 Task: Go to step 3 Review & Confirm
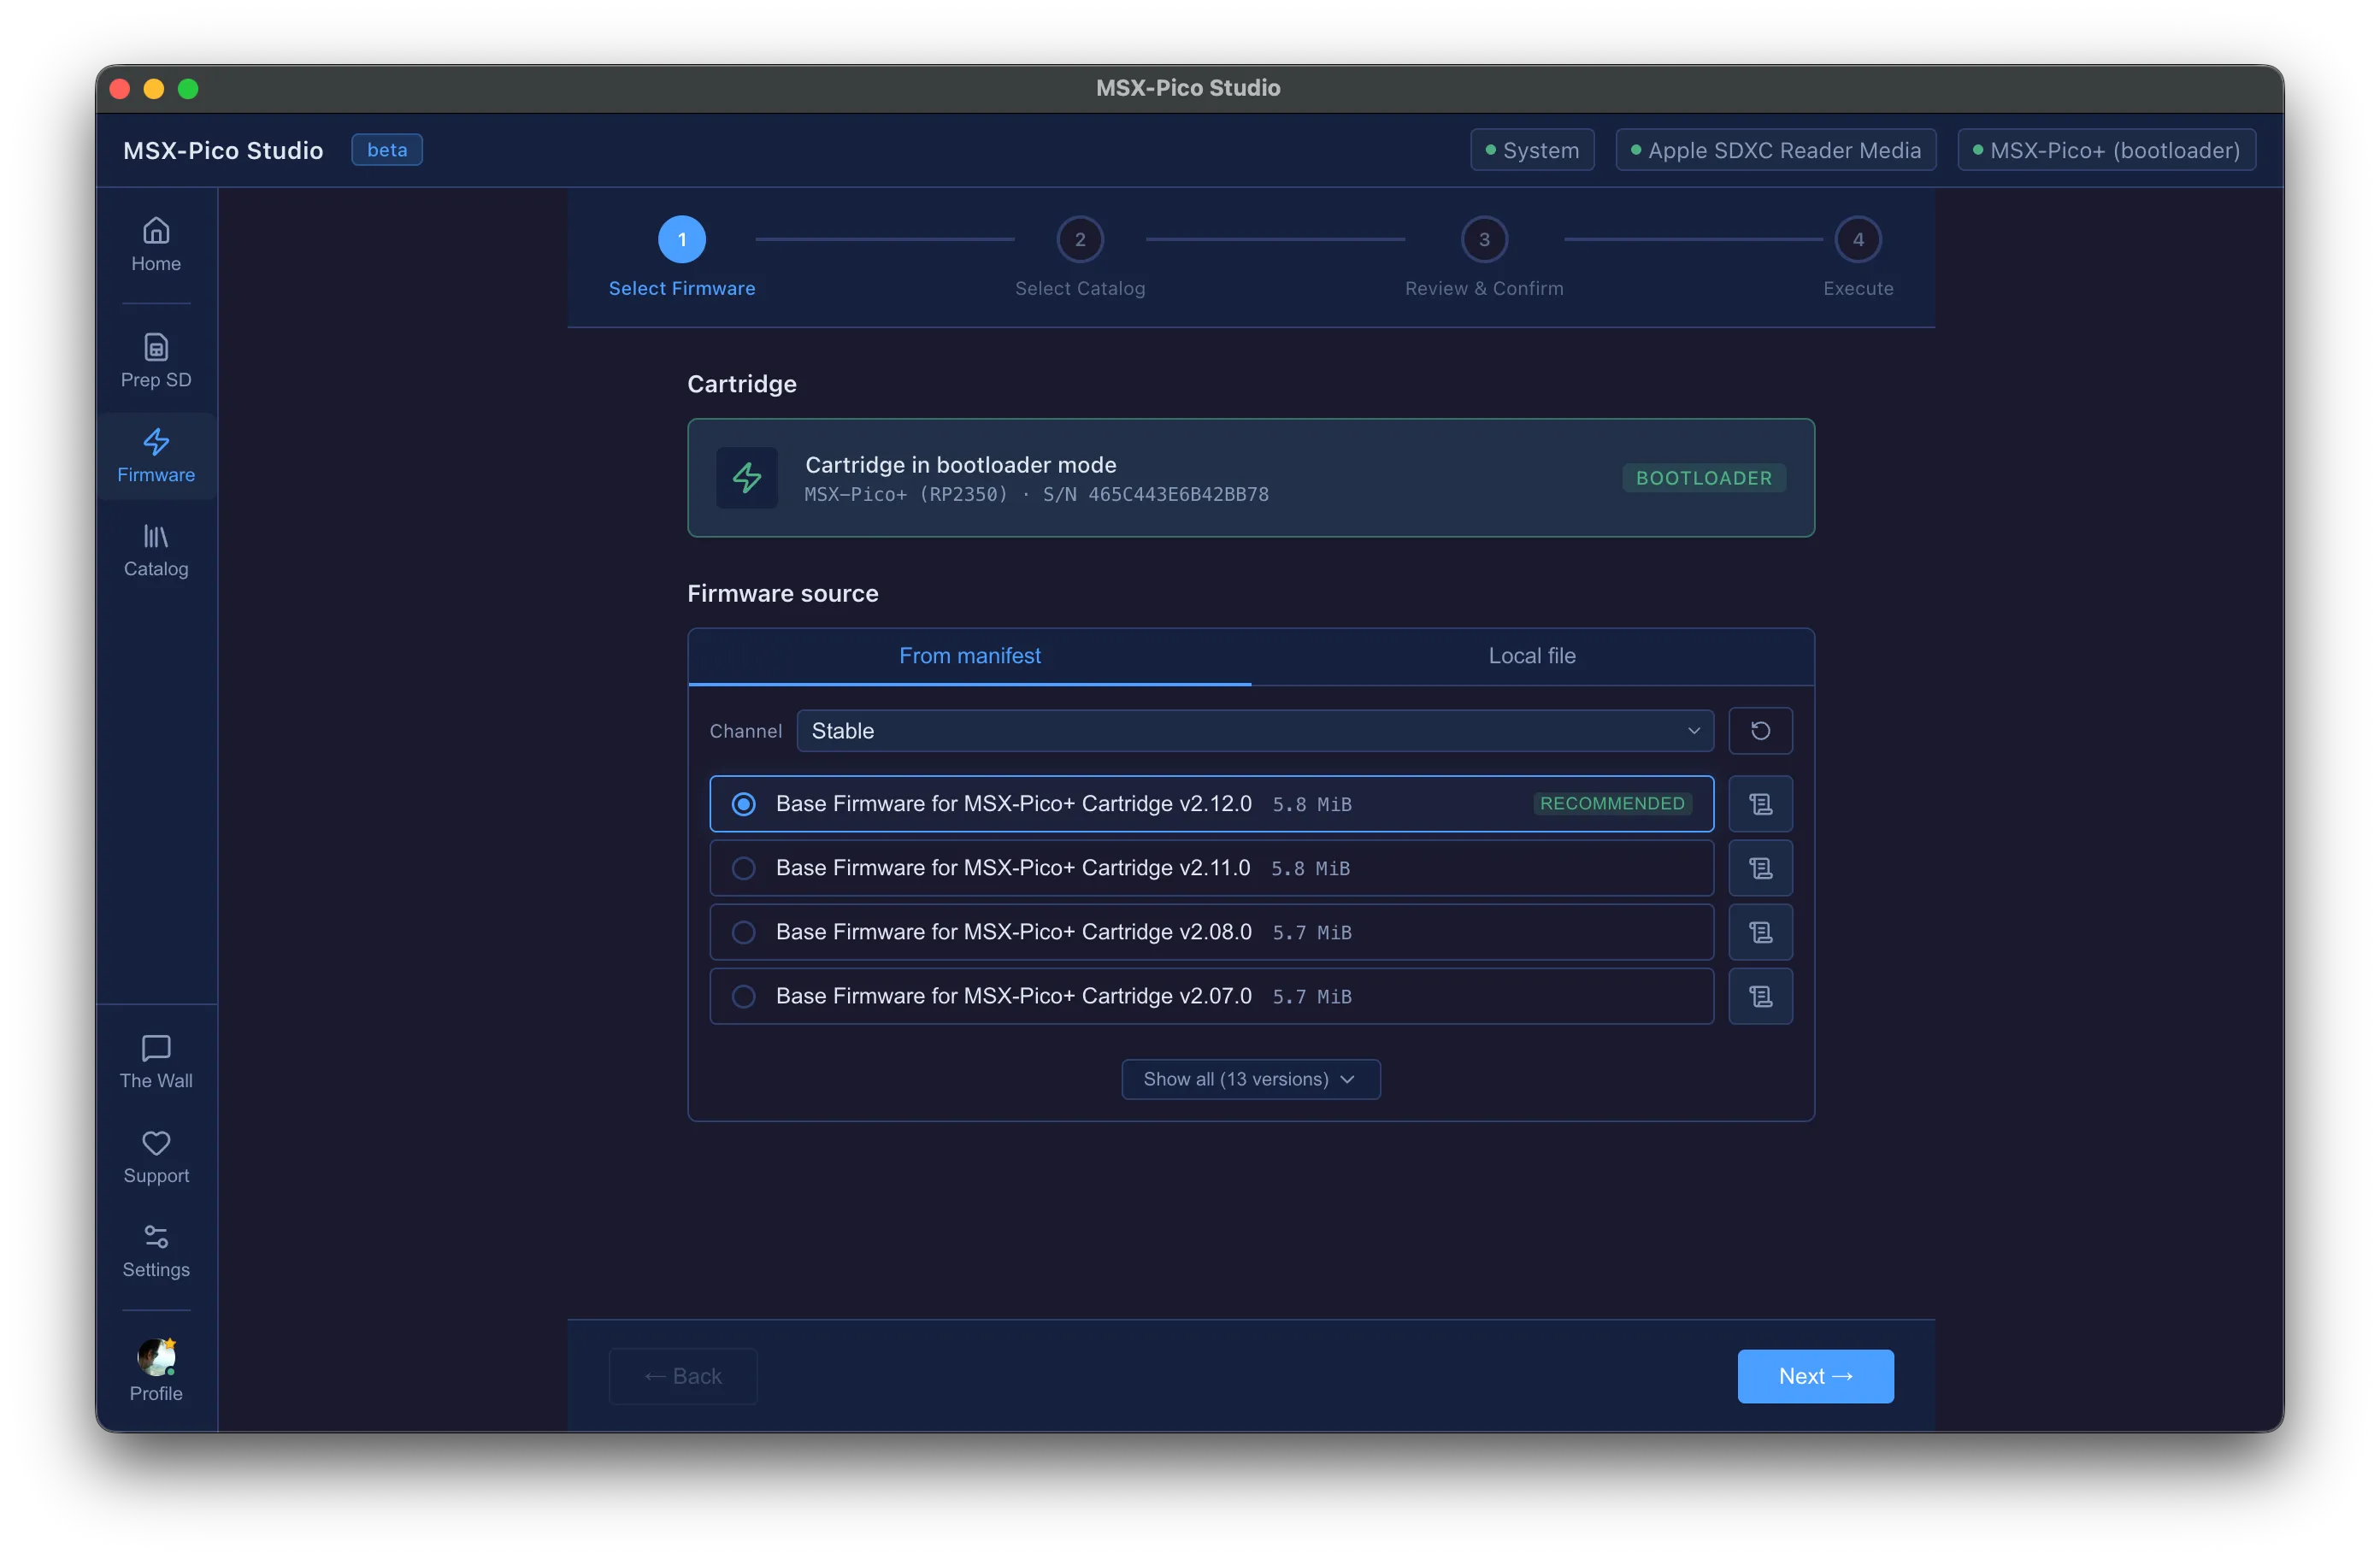(x=1484, y=257)
